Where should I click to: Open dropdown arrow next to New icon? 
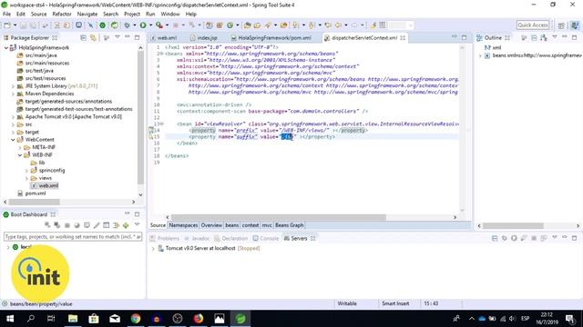15,25
